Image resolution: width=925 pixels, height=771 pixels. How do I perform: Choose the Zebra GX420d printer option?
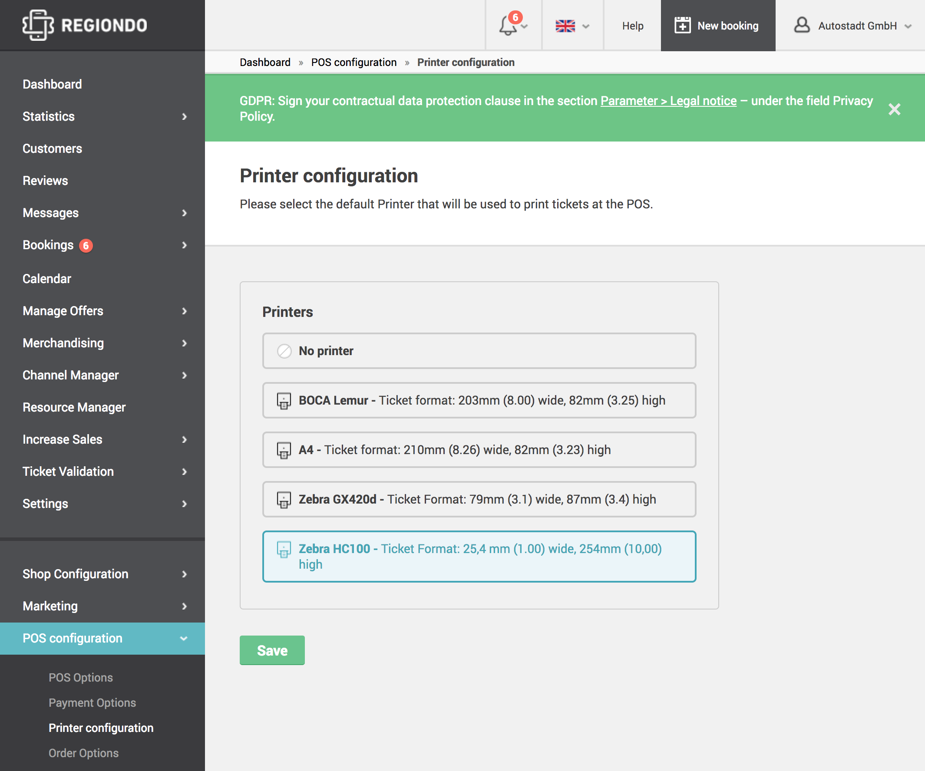pyautogui.click(x=479, y=499)
